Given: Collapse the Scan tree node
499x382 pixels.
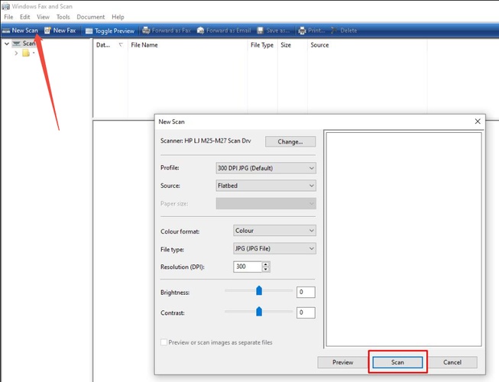Looking at the screenshot, I should coord(6,44).
